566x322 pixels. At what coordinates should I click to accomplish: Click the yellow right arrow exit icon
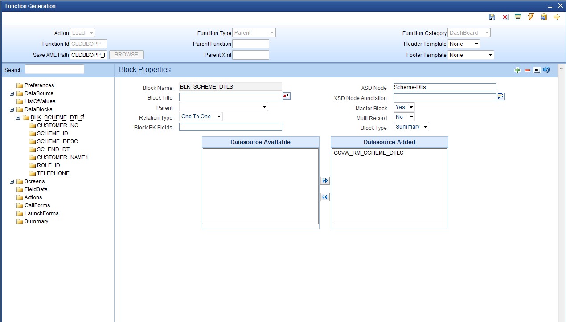[557, 17]
